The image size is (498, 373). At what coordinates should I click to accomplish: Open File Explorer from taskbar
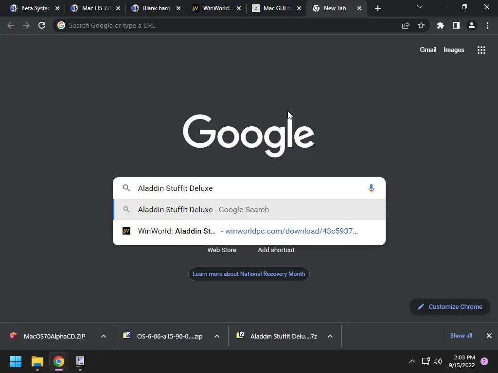[37, 361]
